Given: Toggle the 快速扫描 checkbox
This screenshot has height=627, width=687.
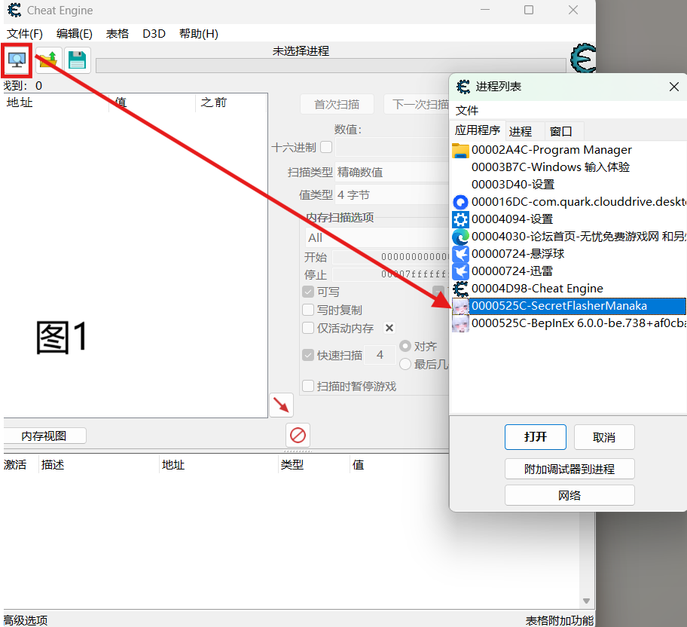Looking at the screenshot, I should click(x=308, y=355).
